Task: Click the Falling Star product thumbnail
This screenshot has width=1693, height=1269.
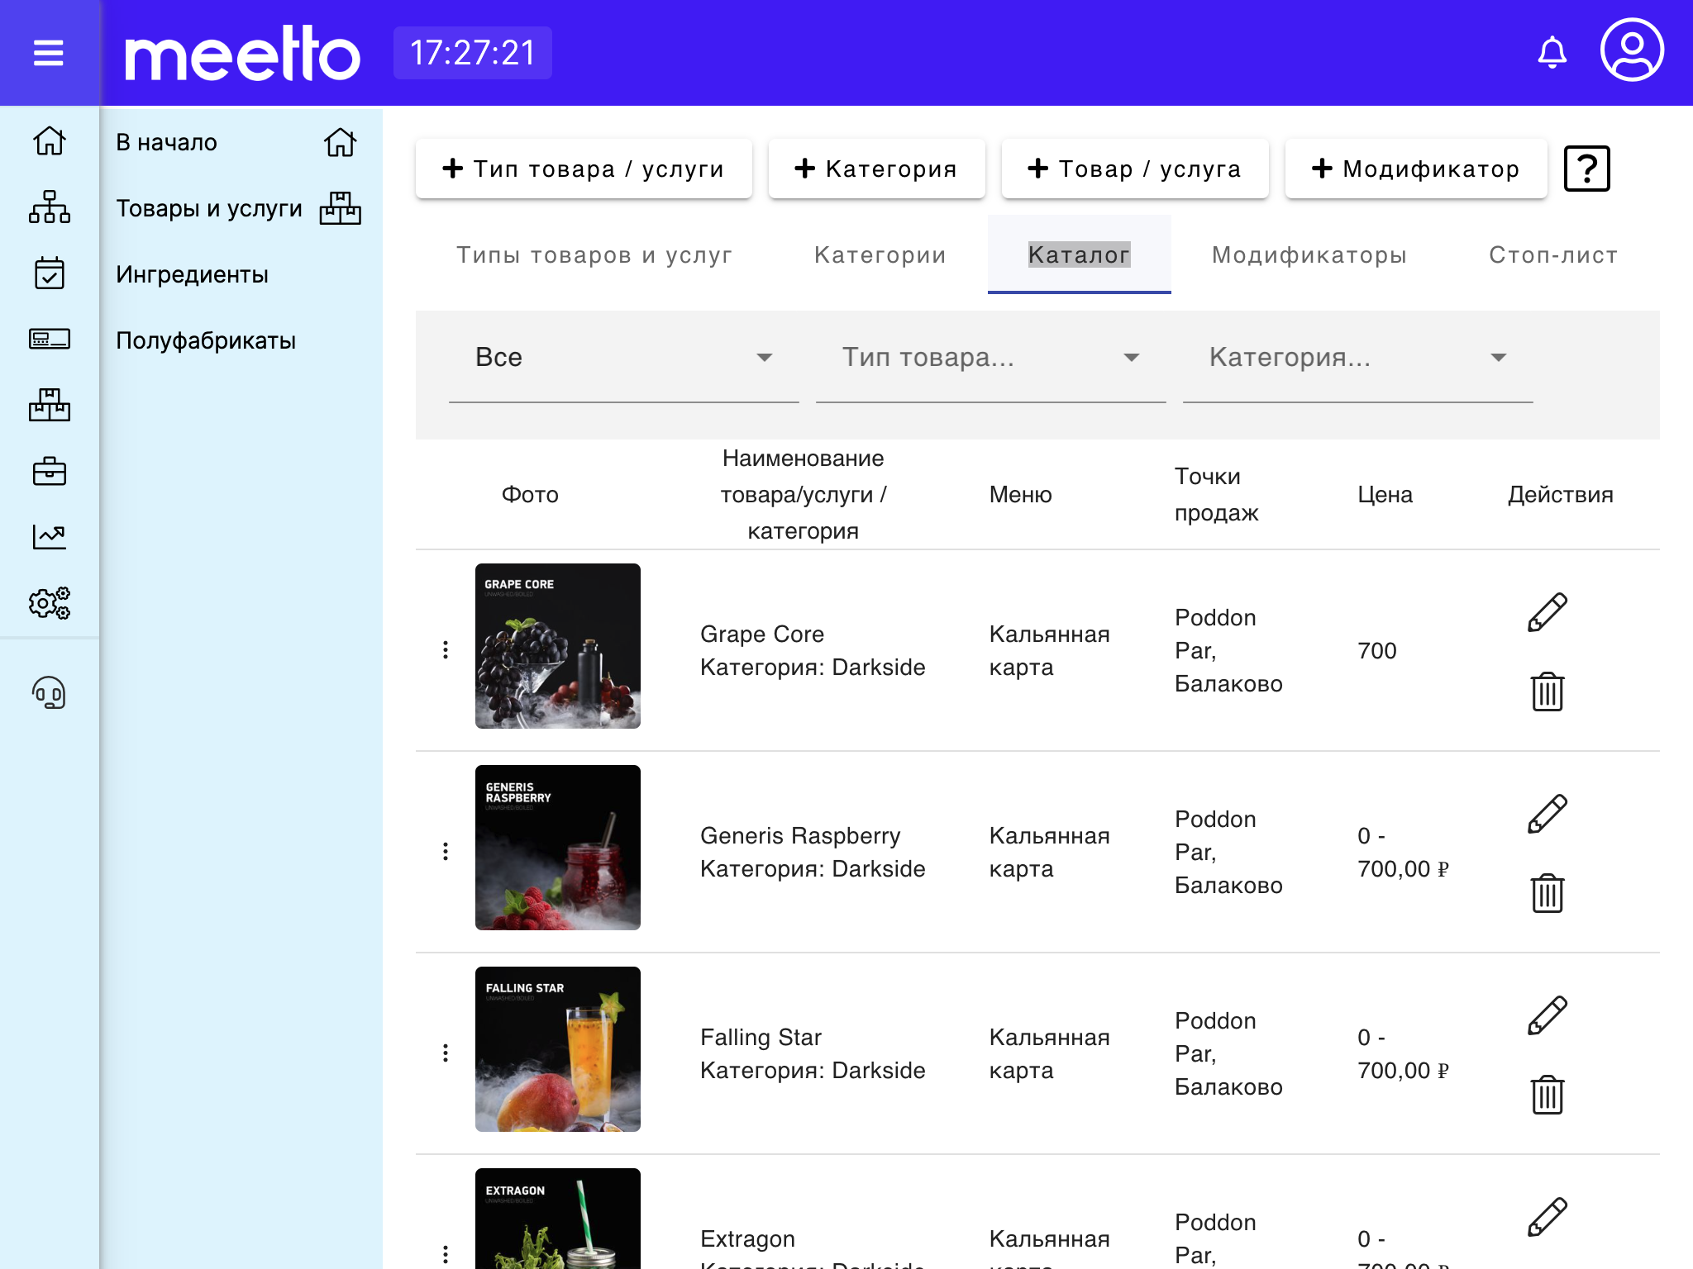Action: [557, 1051]
